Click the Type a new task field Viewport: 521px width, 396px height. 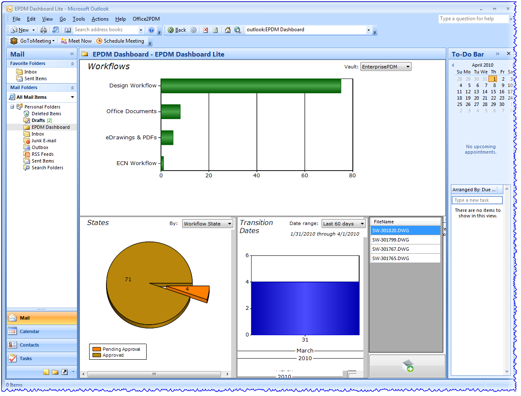(x=477, y=200)
